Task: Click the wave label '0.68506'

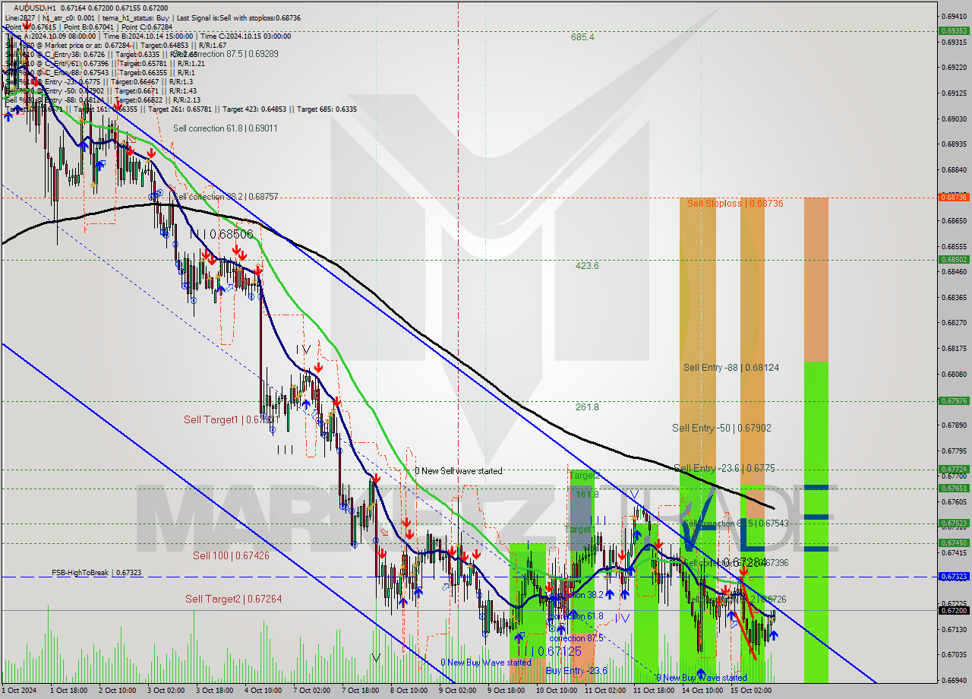Action: 232,235
